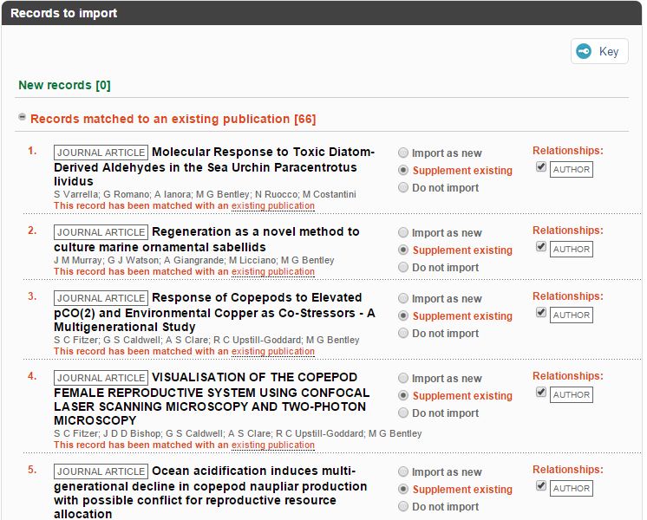647x520 pixels.
Task: Click AUTHOR label box for record 5
Action: pyautogui.click(x=572, y=488)
